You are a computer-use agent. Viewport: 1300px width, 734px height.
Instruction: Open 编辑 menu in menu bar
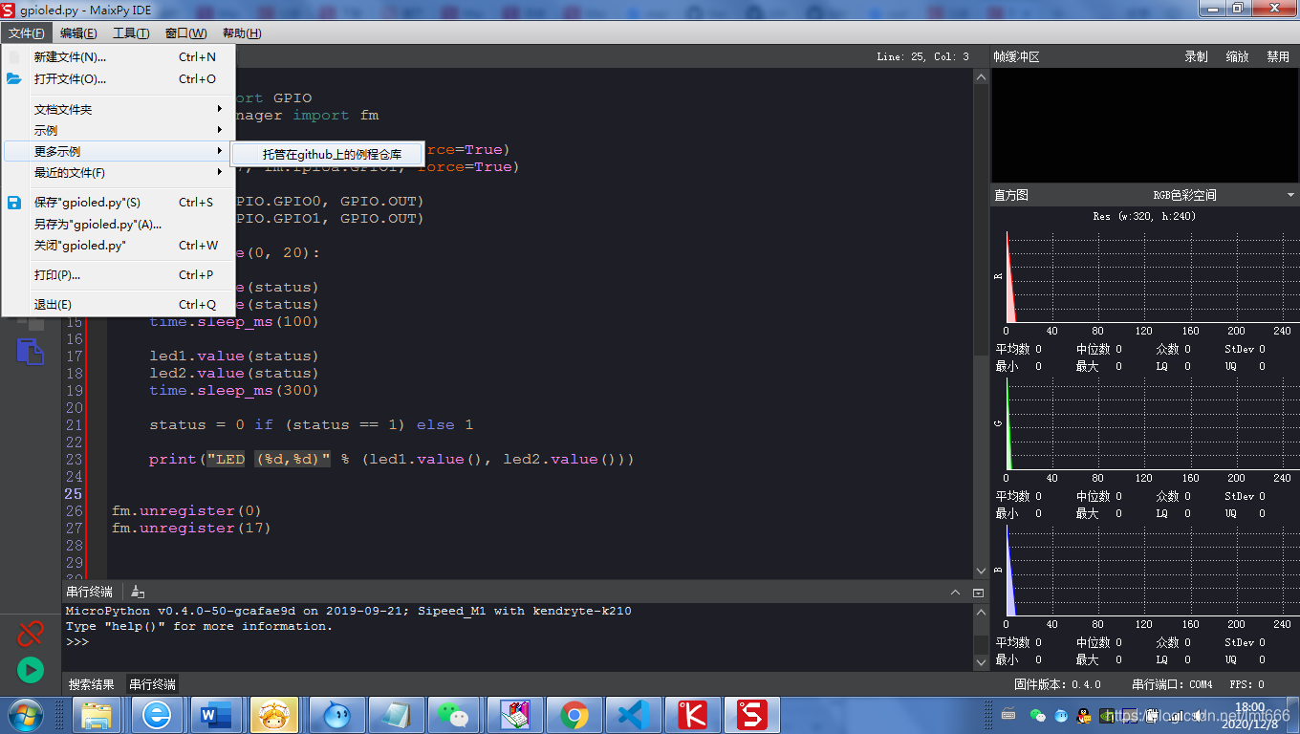[x=78, y=33]
